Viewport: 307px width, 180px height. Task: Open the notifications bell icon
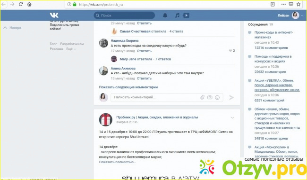click(165, 16)
